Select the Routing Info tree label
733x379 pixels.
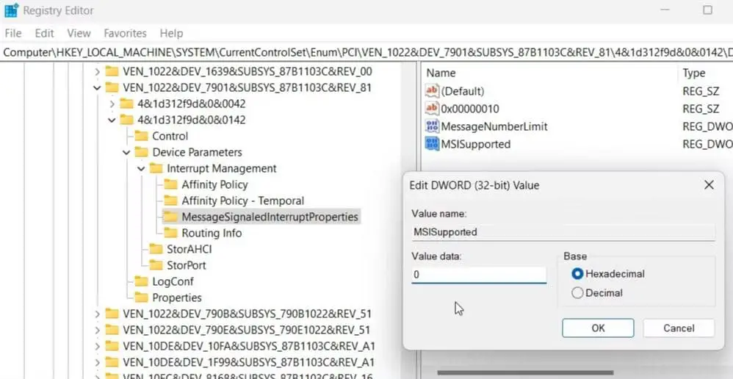[x=212, y=233]
